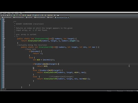Click 'numbers.length-1' in the return statement
This screenshot has height=103, width=138.
coord(70,41)
